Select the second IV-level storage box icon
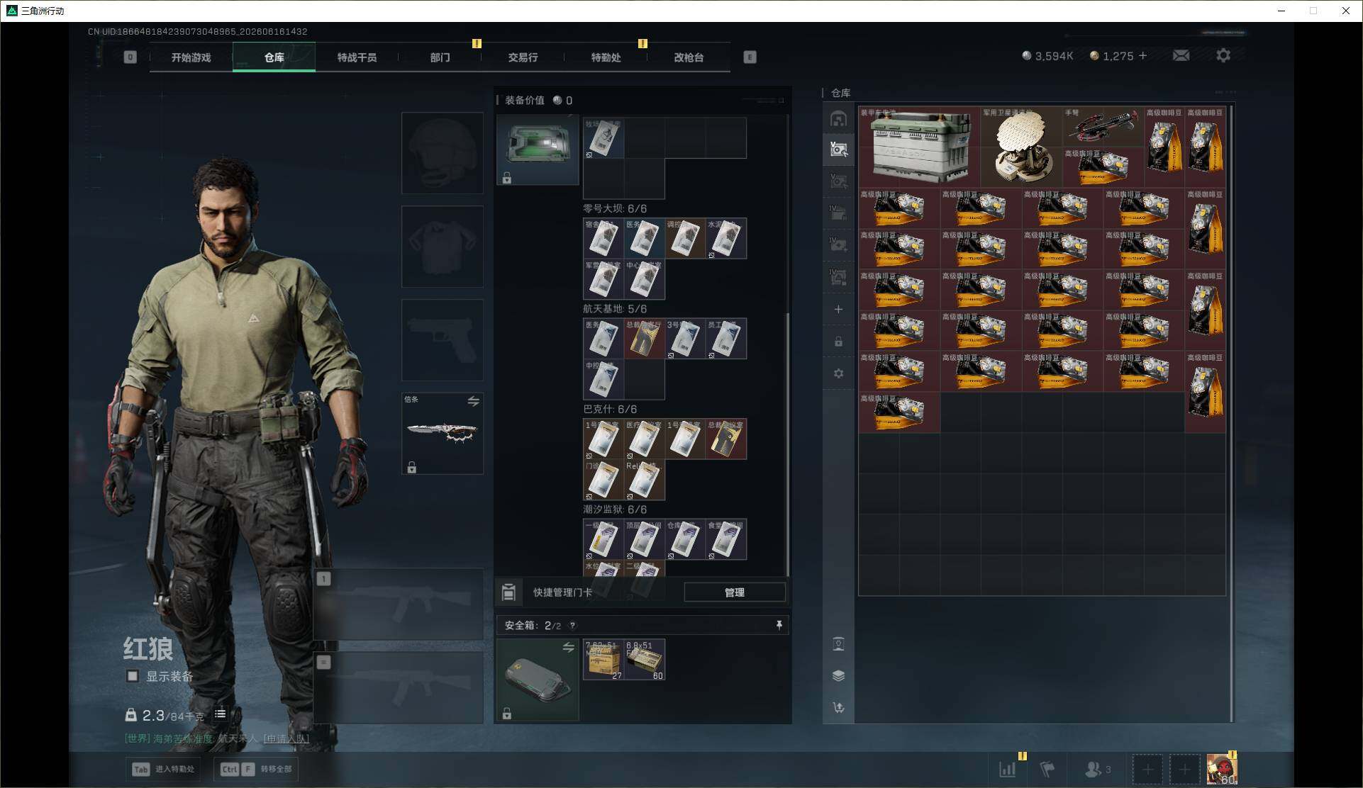 [838, 244]
